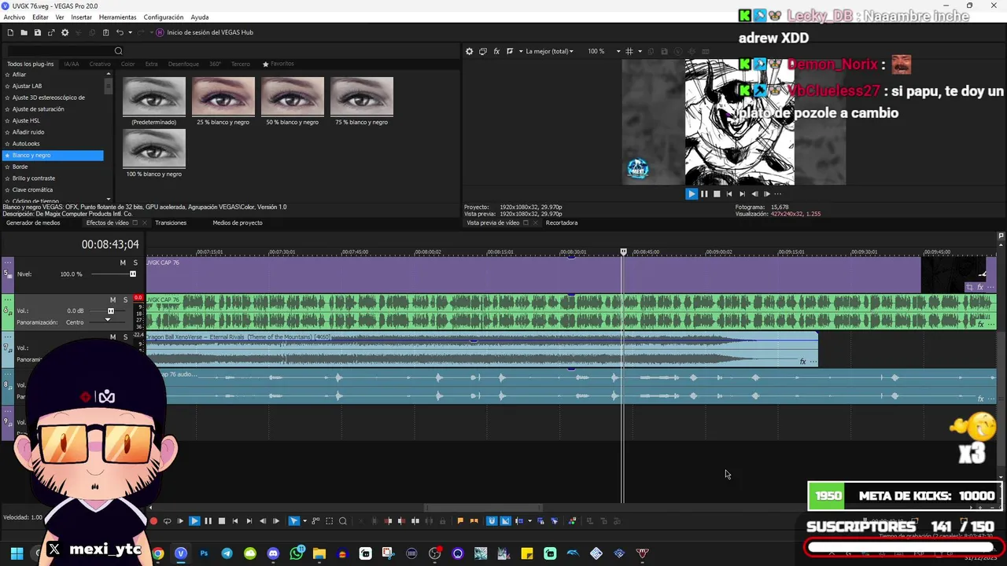1007x566 pixels.
Task: Select the selection edit tool
Action: [x=329, y=520]
